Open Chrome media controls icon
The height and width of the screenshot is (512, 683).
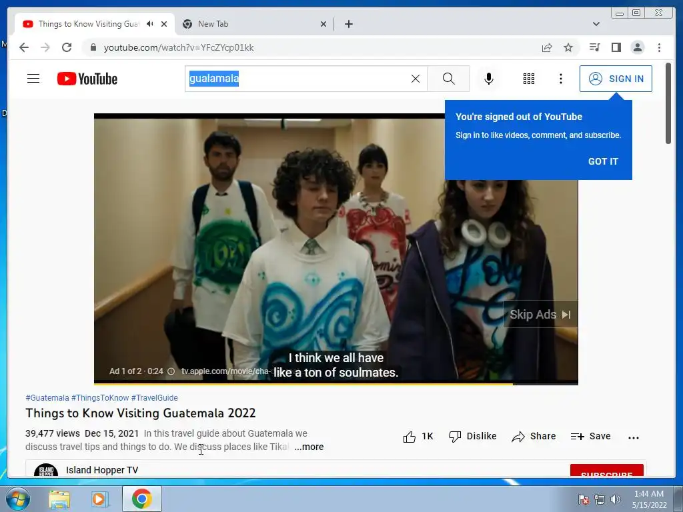point(594,47)
